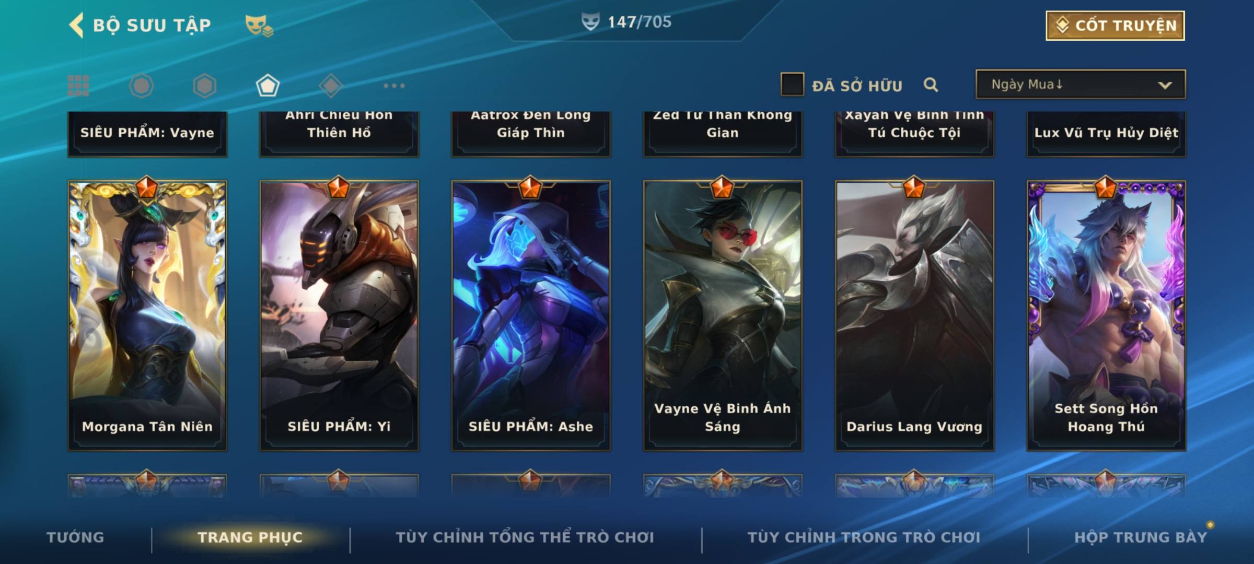Open Tùy Chỉnh Trong Trò Chơi tab

coord(864,537)
